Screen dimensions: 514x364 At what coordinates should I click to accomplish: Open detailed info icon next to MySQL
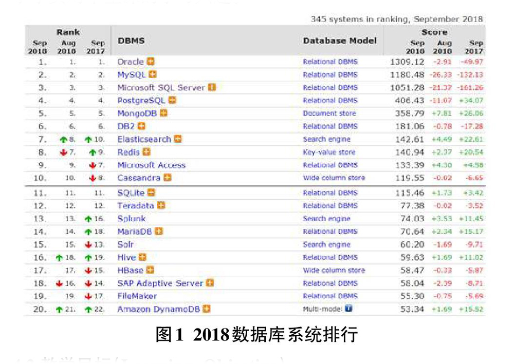[153, 74]
